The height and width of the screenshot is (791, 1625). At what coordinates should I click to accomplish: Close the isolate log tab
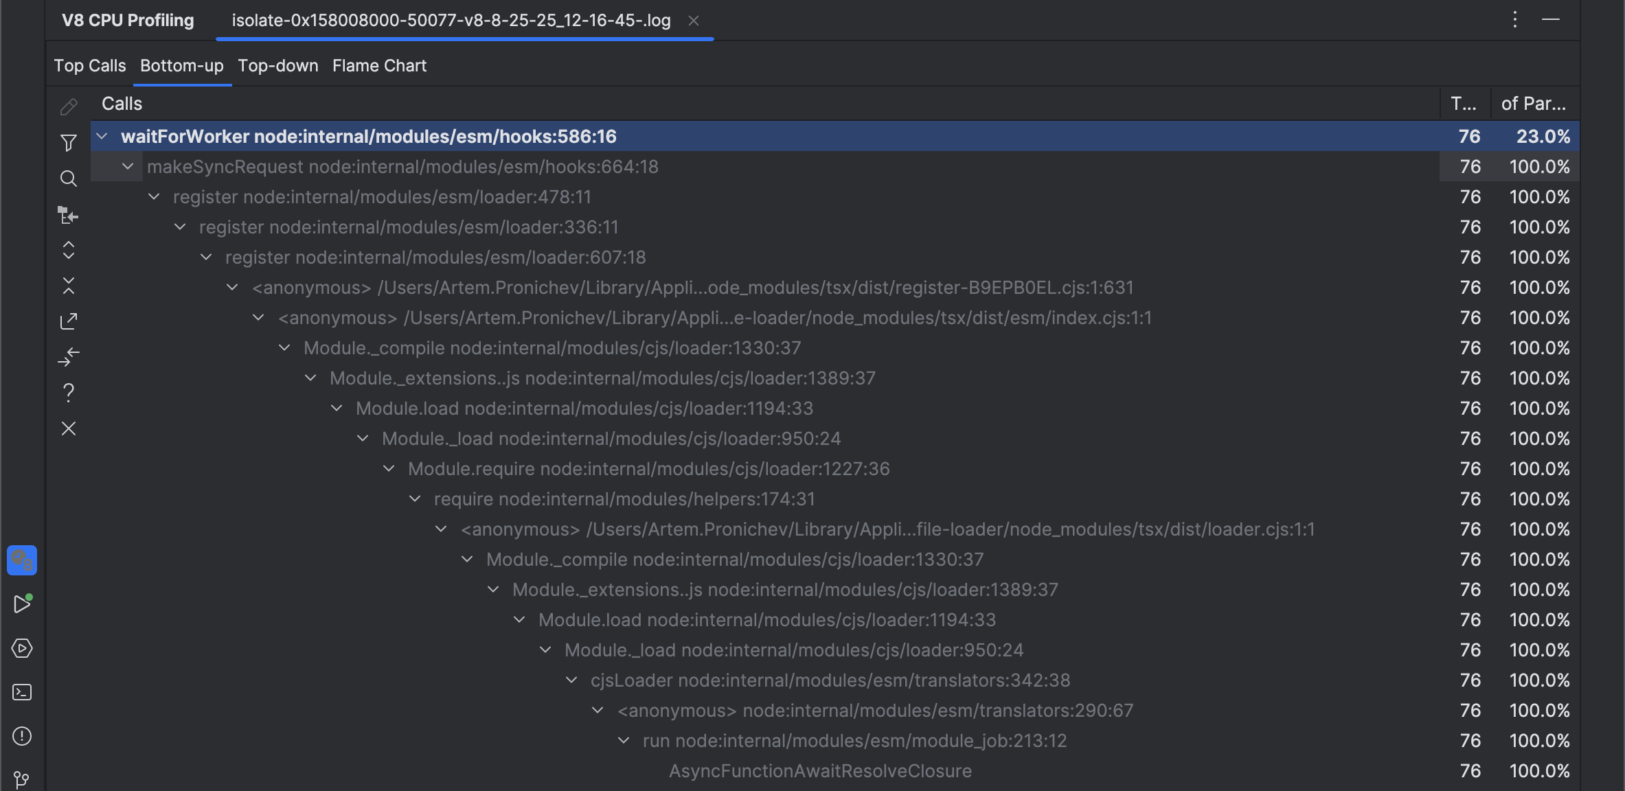click(x=694, y=21)
